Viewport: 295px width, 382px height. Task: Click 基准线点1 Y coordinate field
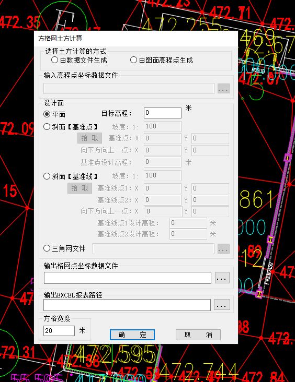[210, 188]
